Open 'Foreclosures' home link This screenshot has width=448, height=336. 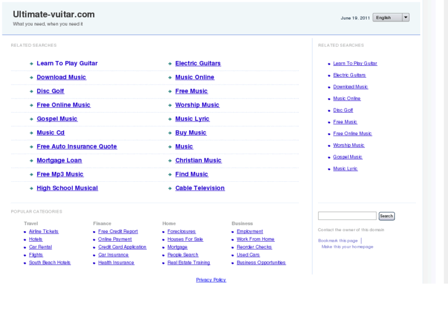(182, 231)
